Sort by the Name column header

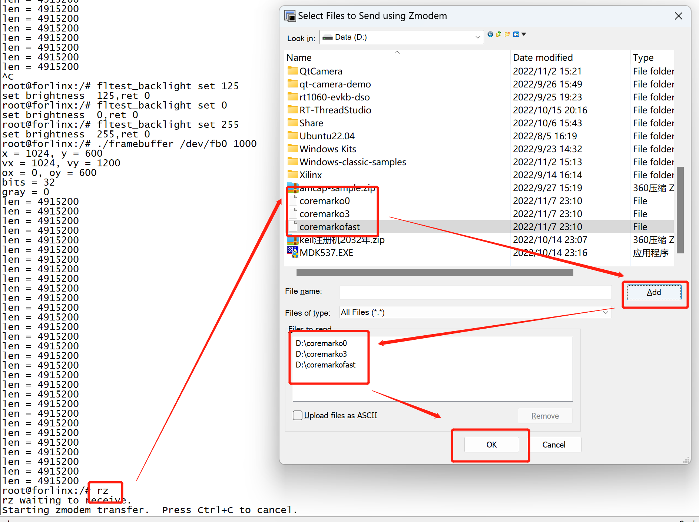(397, 57)
